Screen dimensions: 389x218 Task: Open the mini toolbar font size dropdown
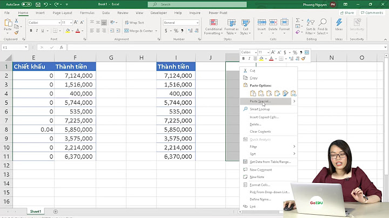(x=268, y=52)
